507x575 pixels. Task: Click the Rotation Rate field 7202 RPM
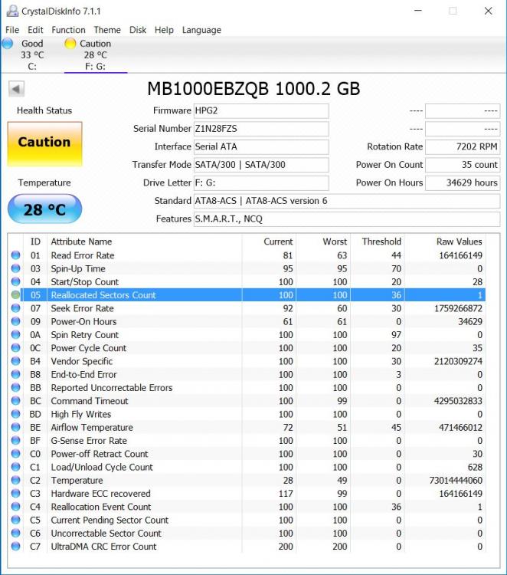point(463,146)
